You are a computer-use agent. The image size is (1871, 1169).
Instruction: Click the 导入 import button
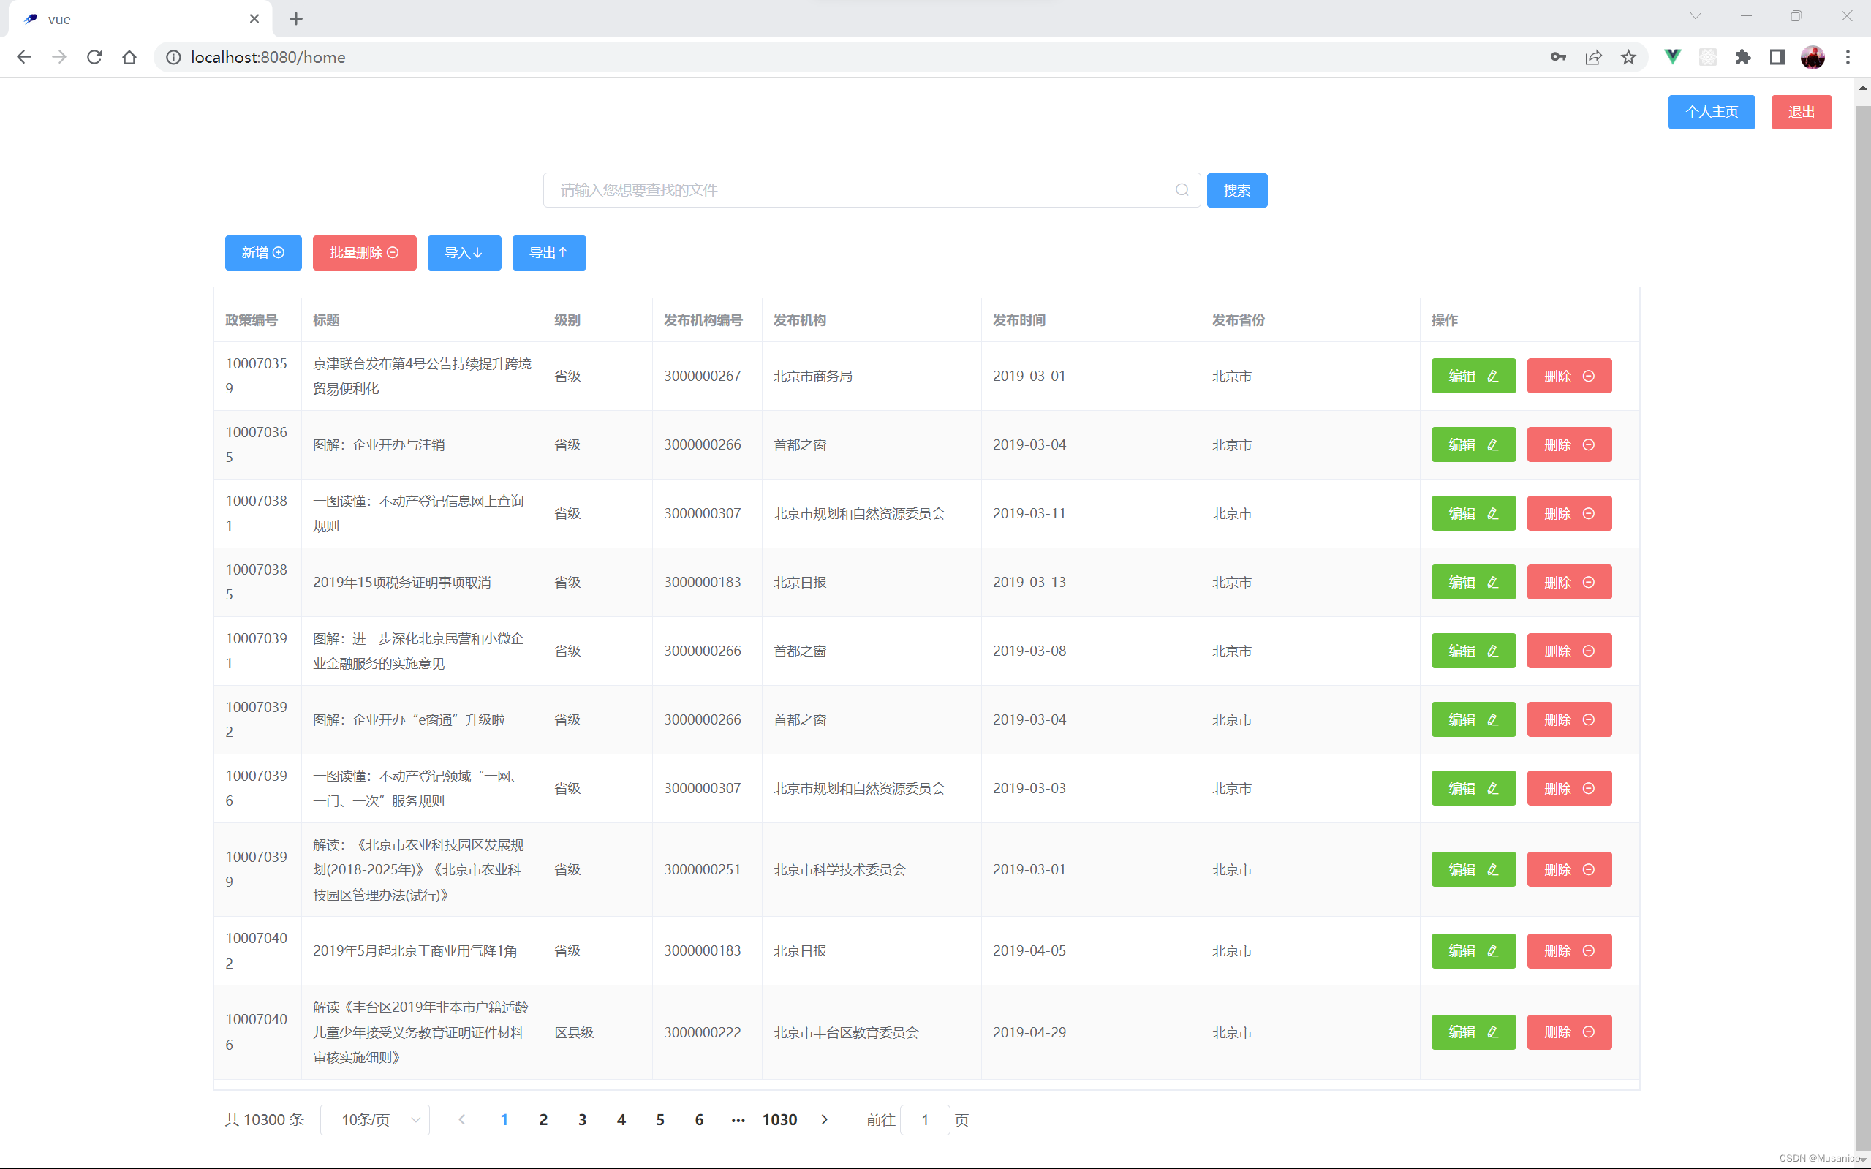(x=464, y=253)
